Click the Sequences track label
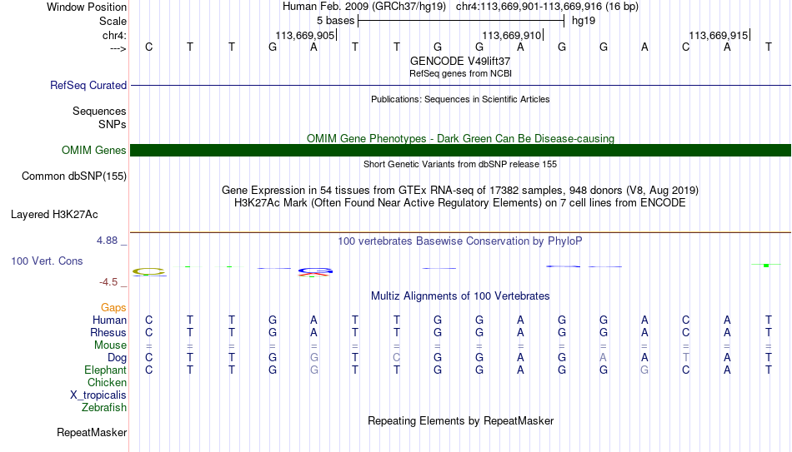792x452 pixels. pyautogui.click(x=99, y=111)
